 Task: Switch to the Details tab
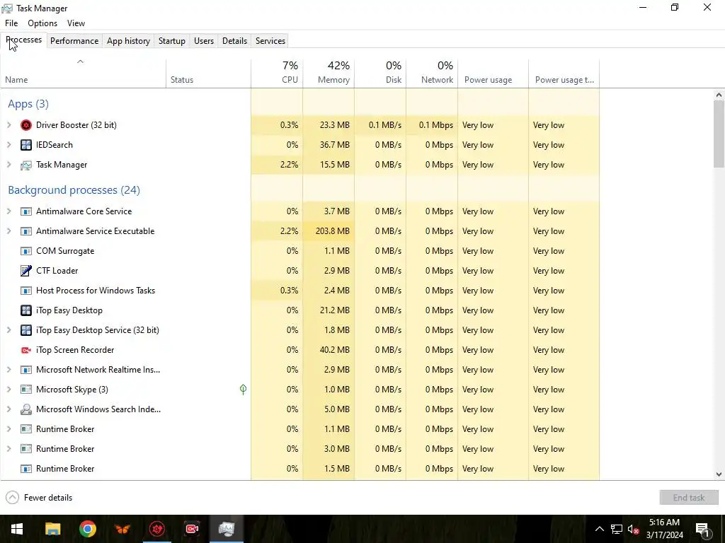point(234,41)
